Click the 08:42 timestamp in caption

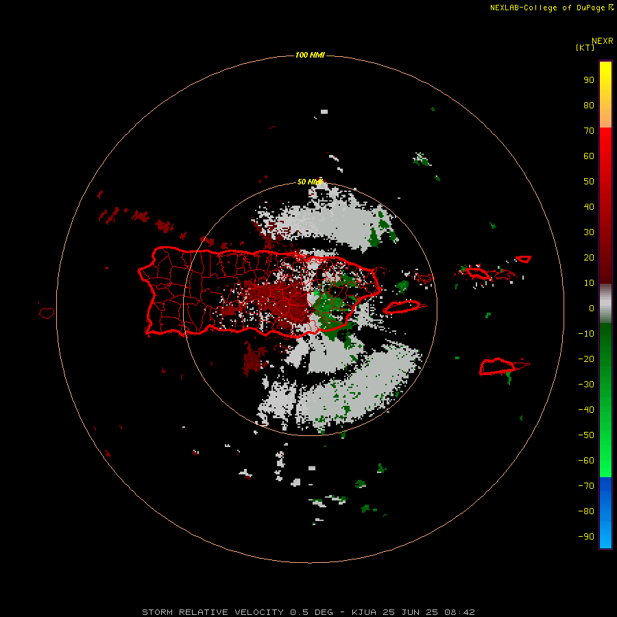point(459,612)
